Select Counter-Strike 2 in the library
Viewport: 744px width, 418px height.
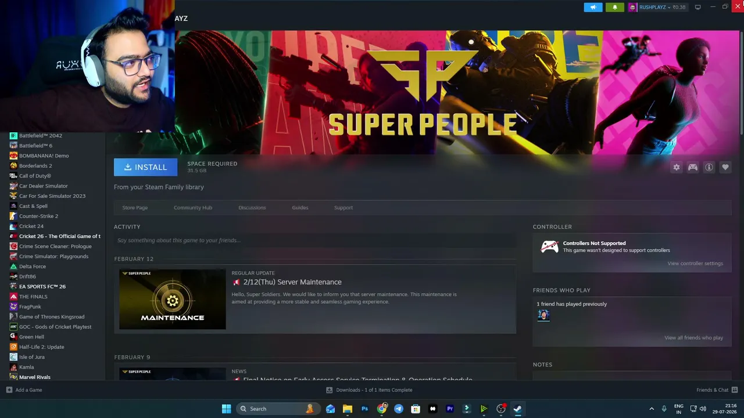click(38, 216)
